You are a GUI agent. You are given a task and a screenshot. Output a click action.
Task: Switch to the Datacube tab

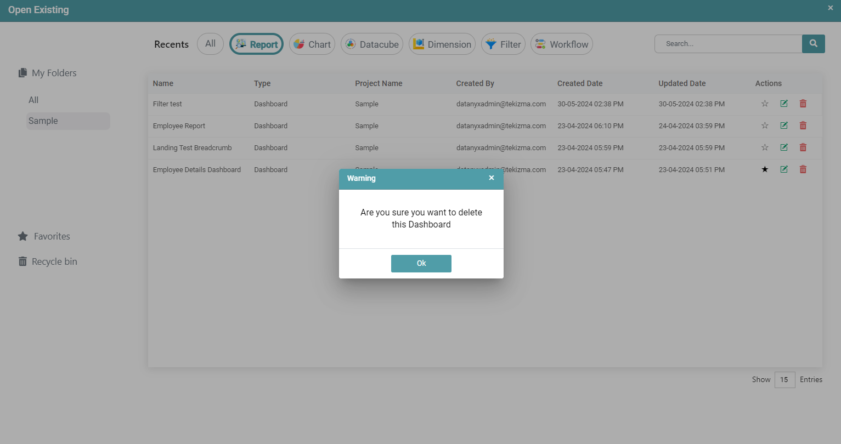click(372, 44)
